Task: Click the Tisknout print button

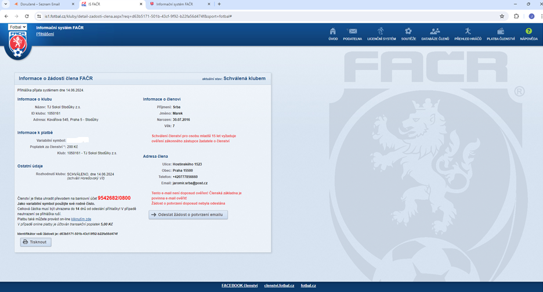Action: [x=35, y=242]
